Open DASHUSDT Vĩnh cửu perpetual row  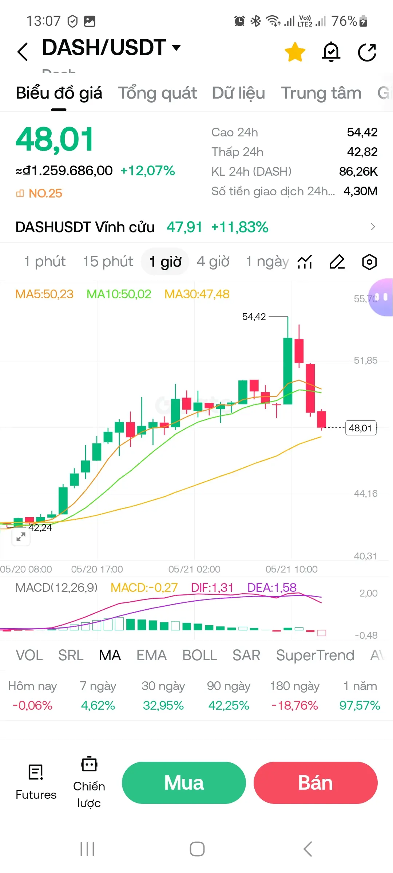coord(196,227)
